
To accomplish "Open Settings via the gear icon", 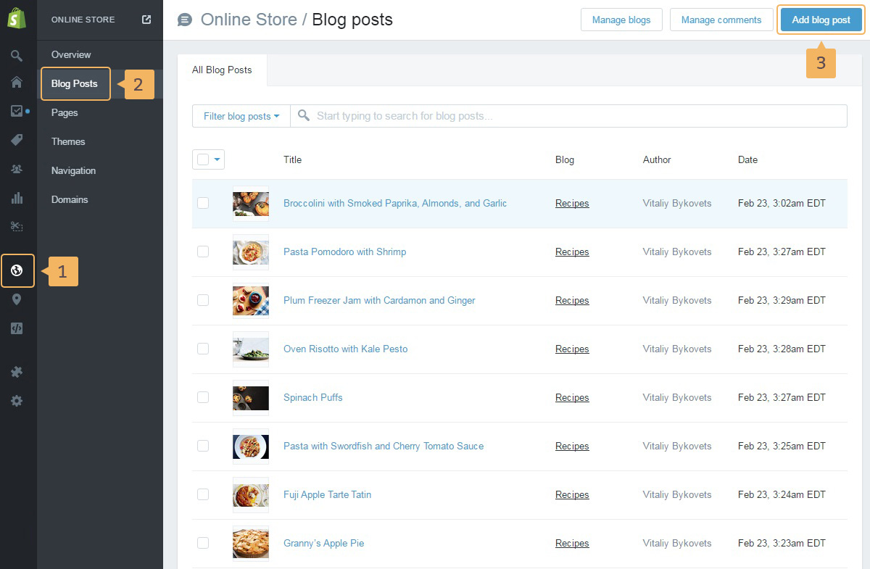I will tap(17, 401).
